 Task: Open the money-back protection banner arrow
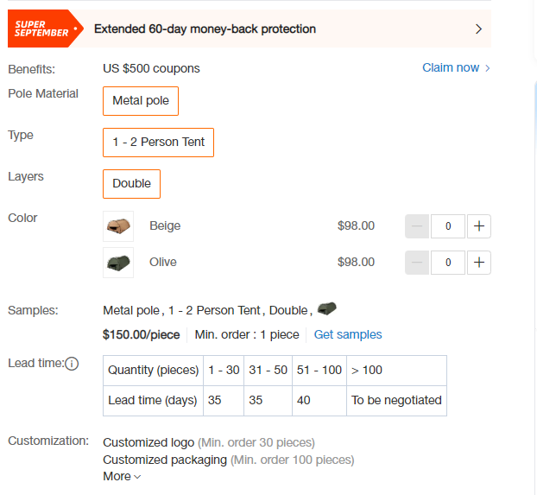click(x=479, y=29)
